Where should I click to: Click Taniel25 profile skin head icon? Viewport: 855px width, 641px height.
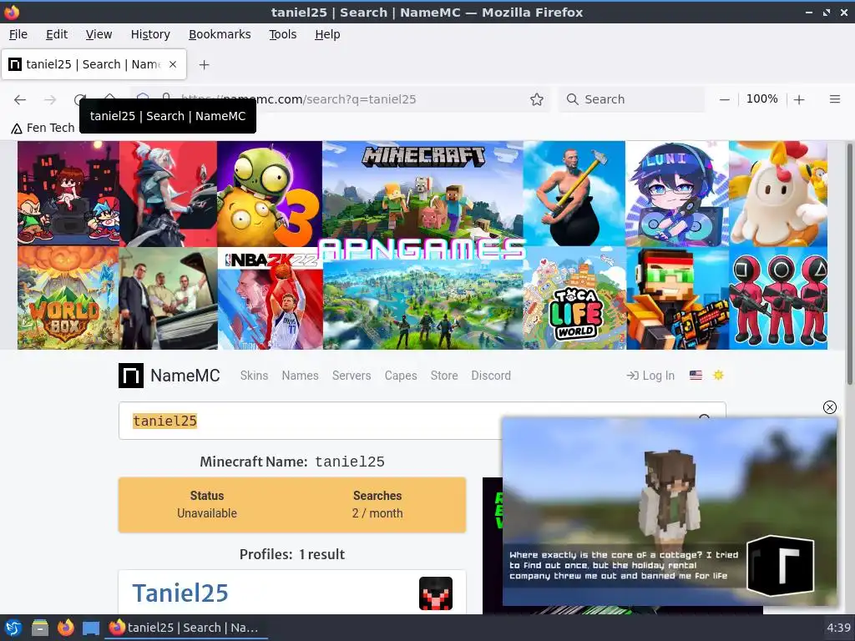[x=436, y=593]
